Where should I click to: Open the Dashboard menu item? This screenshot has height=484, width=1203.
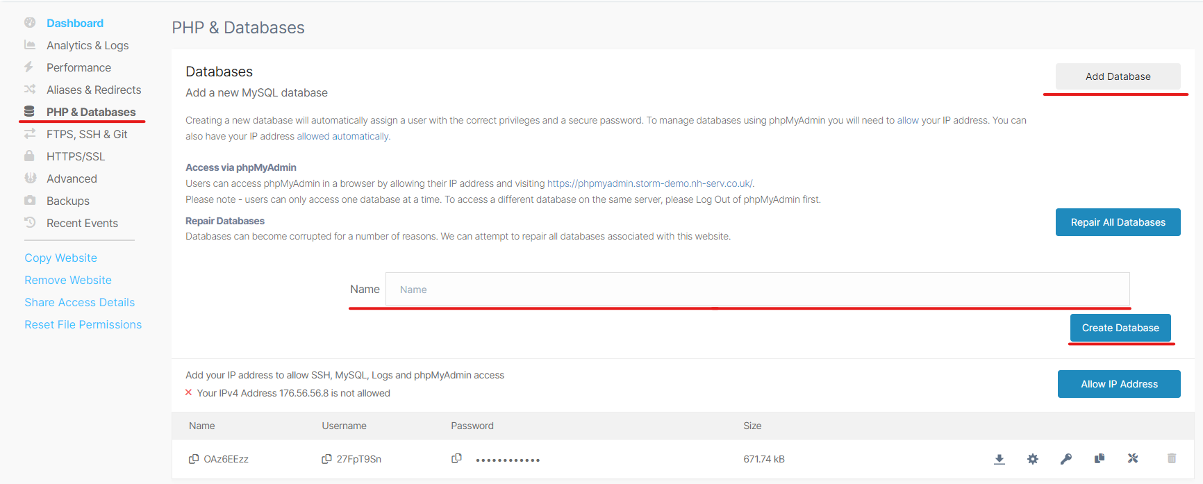coord(75,23)
